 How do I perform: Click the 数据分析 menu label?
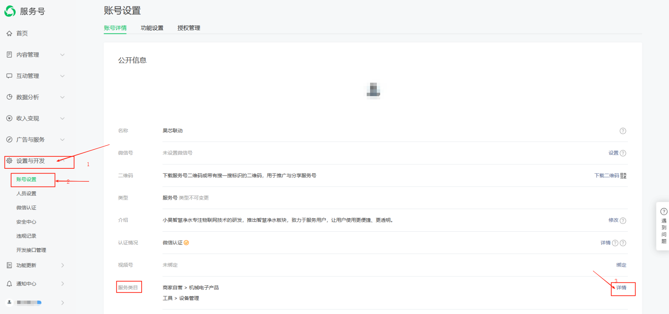pos(28,97)
